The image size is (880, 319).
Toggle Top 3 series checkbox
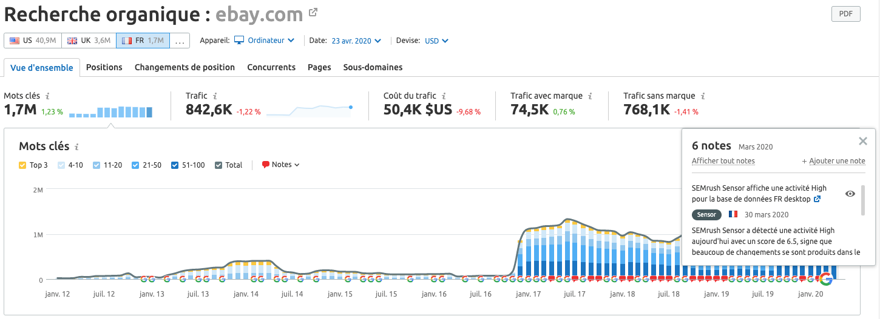[x=22, y=165]
